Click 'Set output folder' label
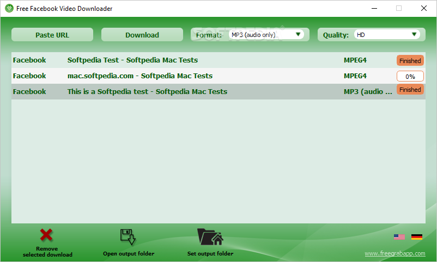The height and width of the screenshot is (262, 437). 210,254
